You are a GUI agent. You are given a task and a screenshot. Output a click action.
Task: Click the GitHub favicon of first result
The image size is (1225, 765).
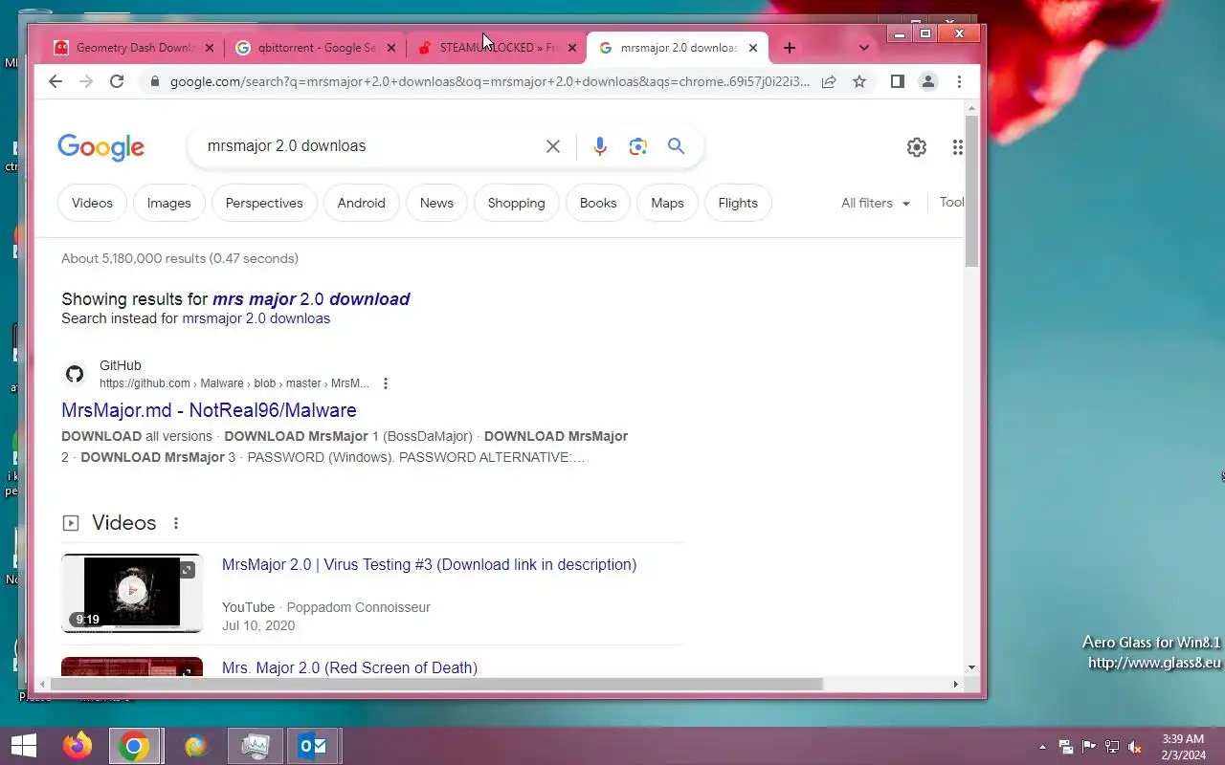click(x=75, y=374)
